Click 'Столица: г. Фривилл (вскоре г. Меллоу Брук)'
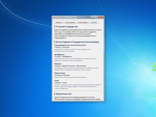Screen dimensions: 156x117 [70, 66]
